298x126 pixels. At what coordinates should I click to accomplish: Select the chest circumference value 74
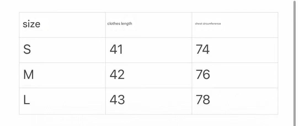pos(203,50)
